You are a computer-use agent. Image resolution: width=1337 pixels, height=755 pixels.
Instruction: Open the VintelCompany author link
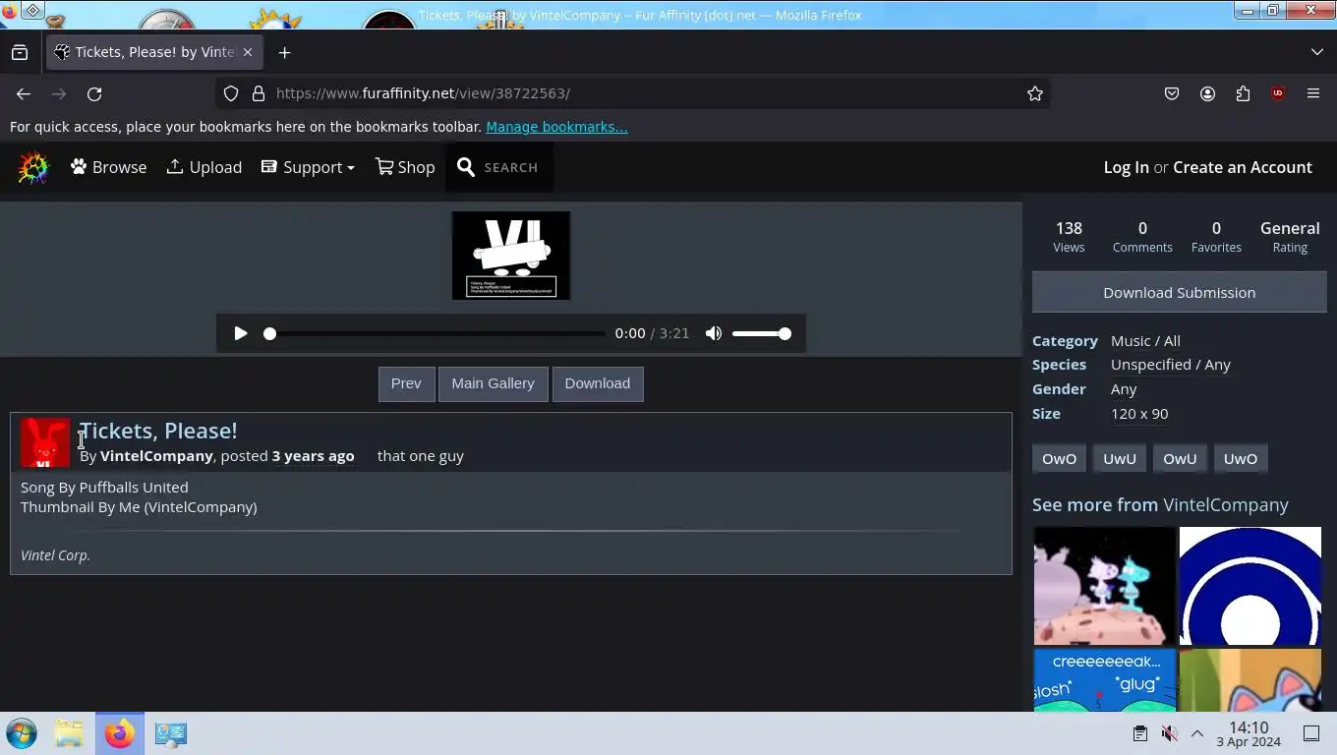(x=156, y=455)
